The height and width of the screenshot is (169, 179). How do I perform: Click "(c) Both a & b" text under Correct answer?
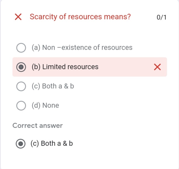pyautogui.click(x=52, y=144)
